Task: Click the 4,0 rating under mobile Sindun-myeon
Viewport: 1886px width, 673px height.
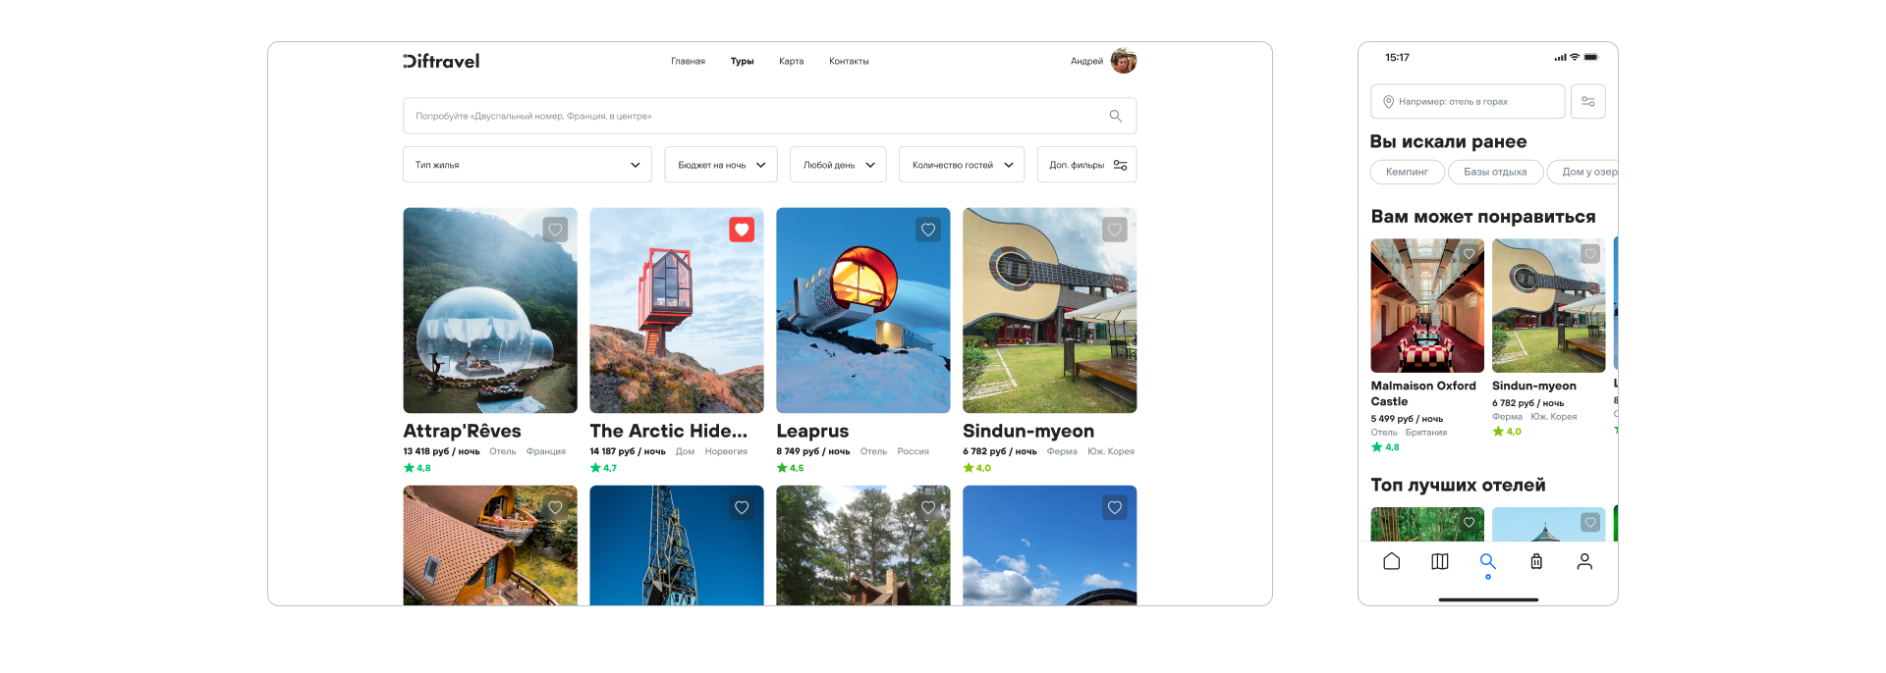Action: (1507, 432)
